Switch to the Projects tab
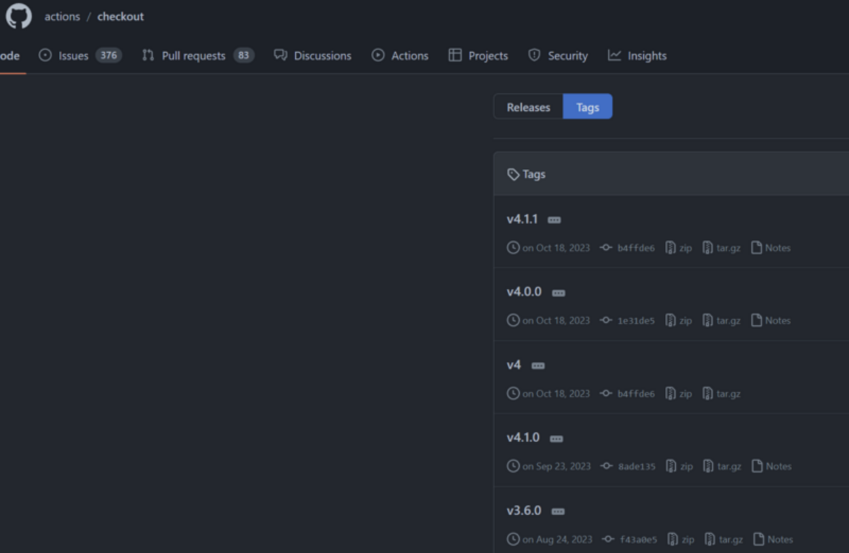Image resolution: width=849 pixels, height=553 pixels. point(478,55)
